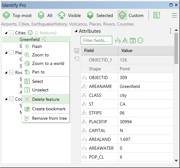Click the select-features icon next to Custom
Image resolution: width=180 pixels, height=168 pixels.
157,15
